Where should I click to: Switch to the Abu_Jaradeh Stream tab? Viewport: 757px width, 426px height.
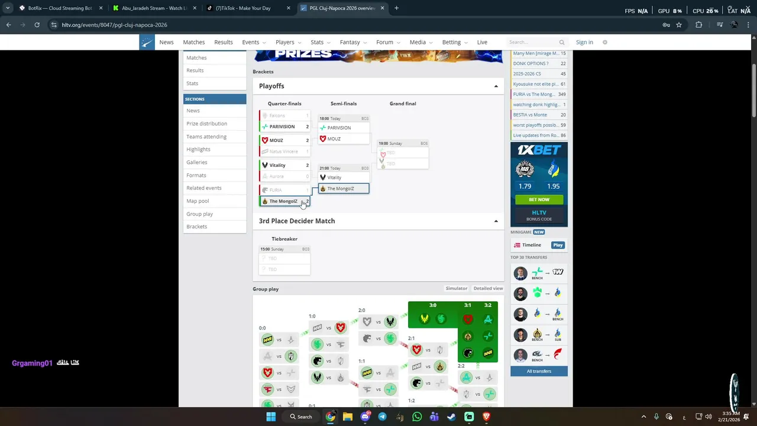click(x=154, y=8)
